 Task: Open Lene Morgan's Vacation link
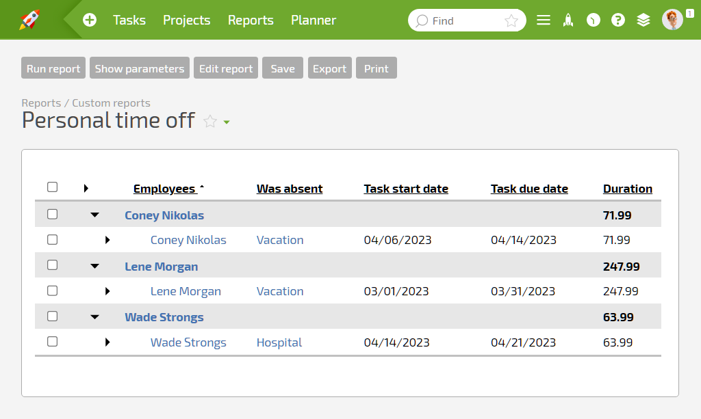(x=280, y=291)
